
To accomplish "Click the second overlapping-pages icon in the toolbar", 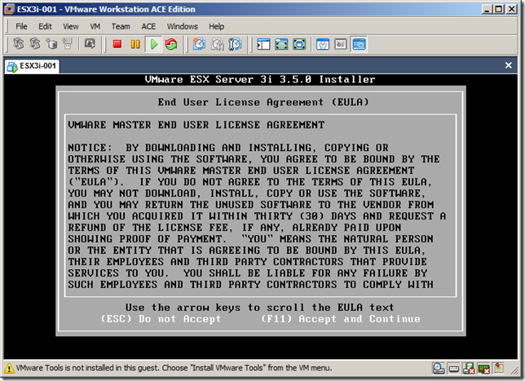I will [35, 44].
